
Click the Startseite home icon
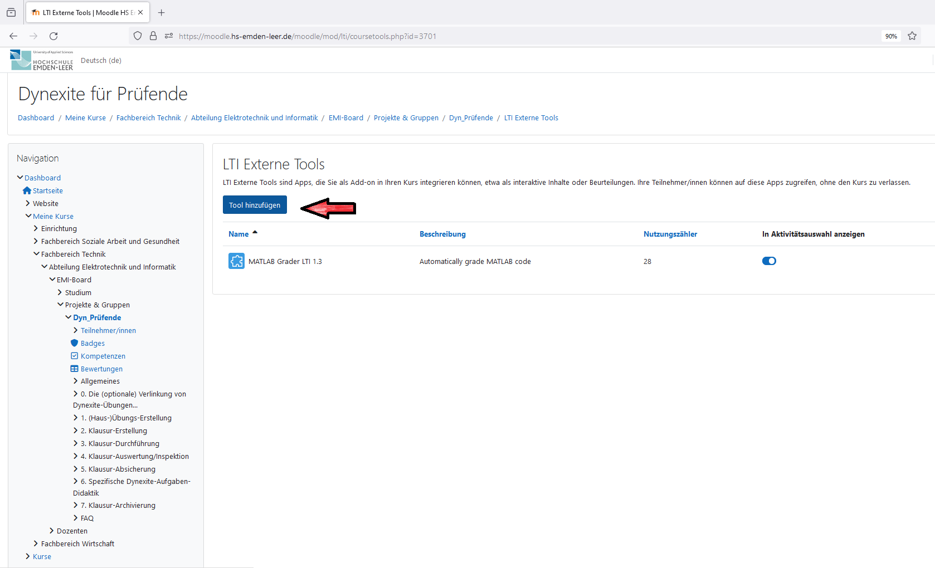27,190
